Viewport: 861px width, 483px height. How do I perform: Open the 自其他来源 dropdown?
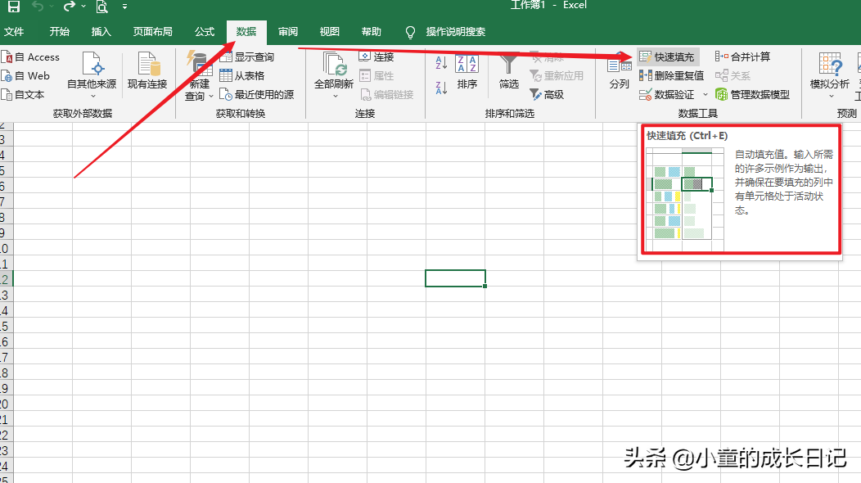(x=92, y=76)
